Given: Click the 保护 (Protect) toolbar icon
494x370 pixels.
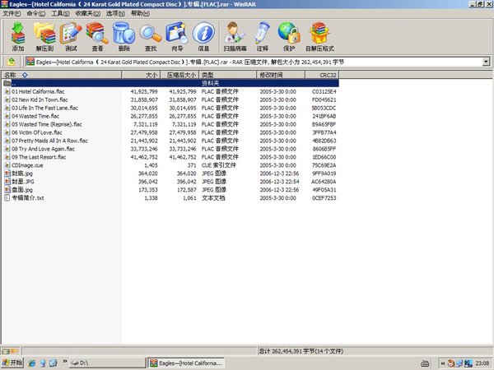Looking at the screenshot, I should pos(289,36).
